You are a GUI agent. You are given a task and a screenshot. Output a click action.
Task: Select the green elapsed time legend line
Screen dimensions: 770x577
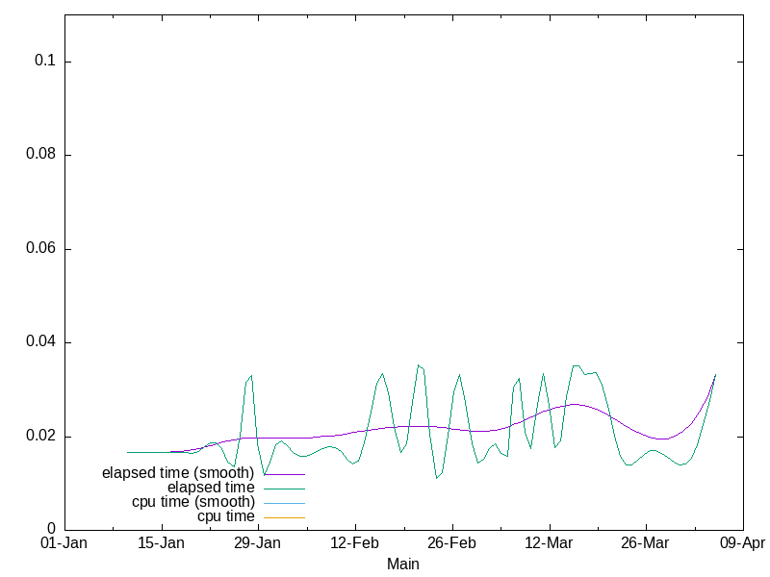pyautogui.click(x=285, y=489)
